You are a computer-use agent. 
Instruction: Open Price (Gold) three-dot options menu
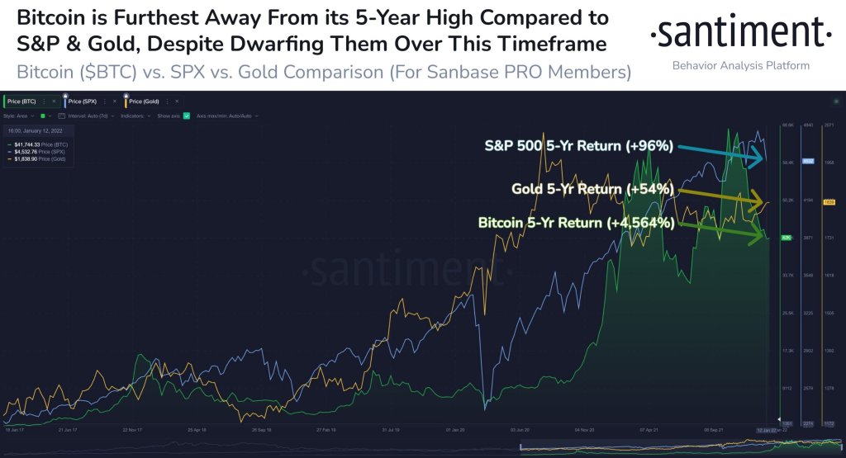tap(165, 101)
